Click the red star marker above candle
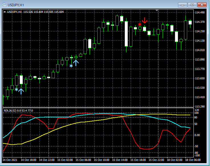The height and width of the screenshot is (166, 210). click(x=140, y=25)
